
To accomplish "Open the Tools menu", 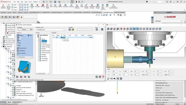I will (x=30, y=2).
